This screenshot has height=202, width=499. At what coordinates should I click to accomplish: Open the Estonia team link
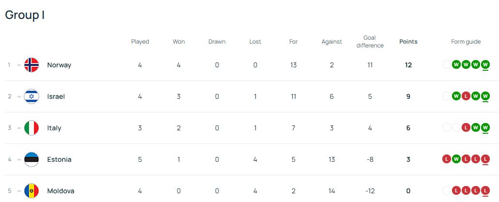(59, 159)
